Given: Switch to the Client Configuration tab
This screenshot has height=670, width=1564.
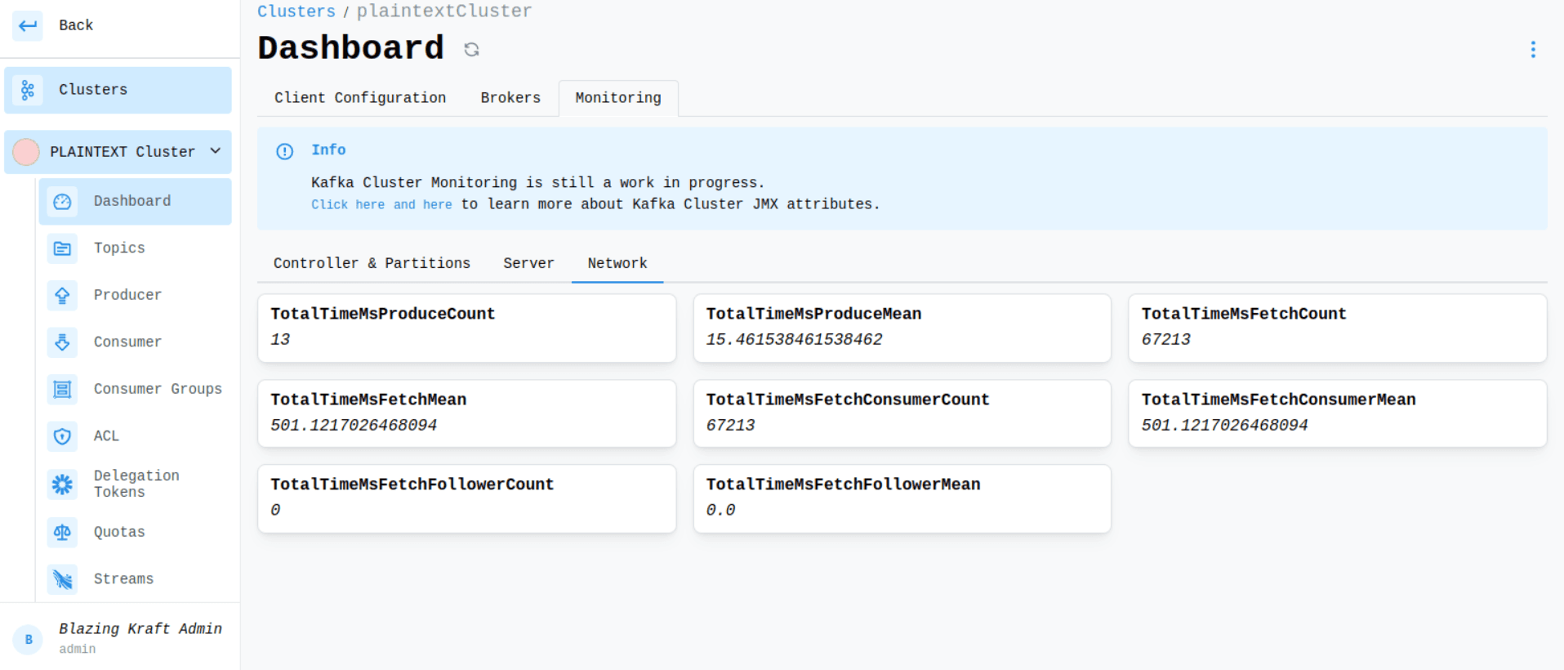Looking at the screenshot, I should (360, 98).
